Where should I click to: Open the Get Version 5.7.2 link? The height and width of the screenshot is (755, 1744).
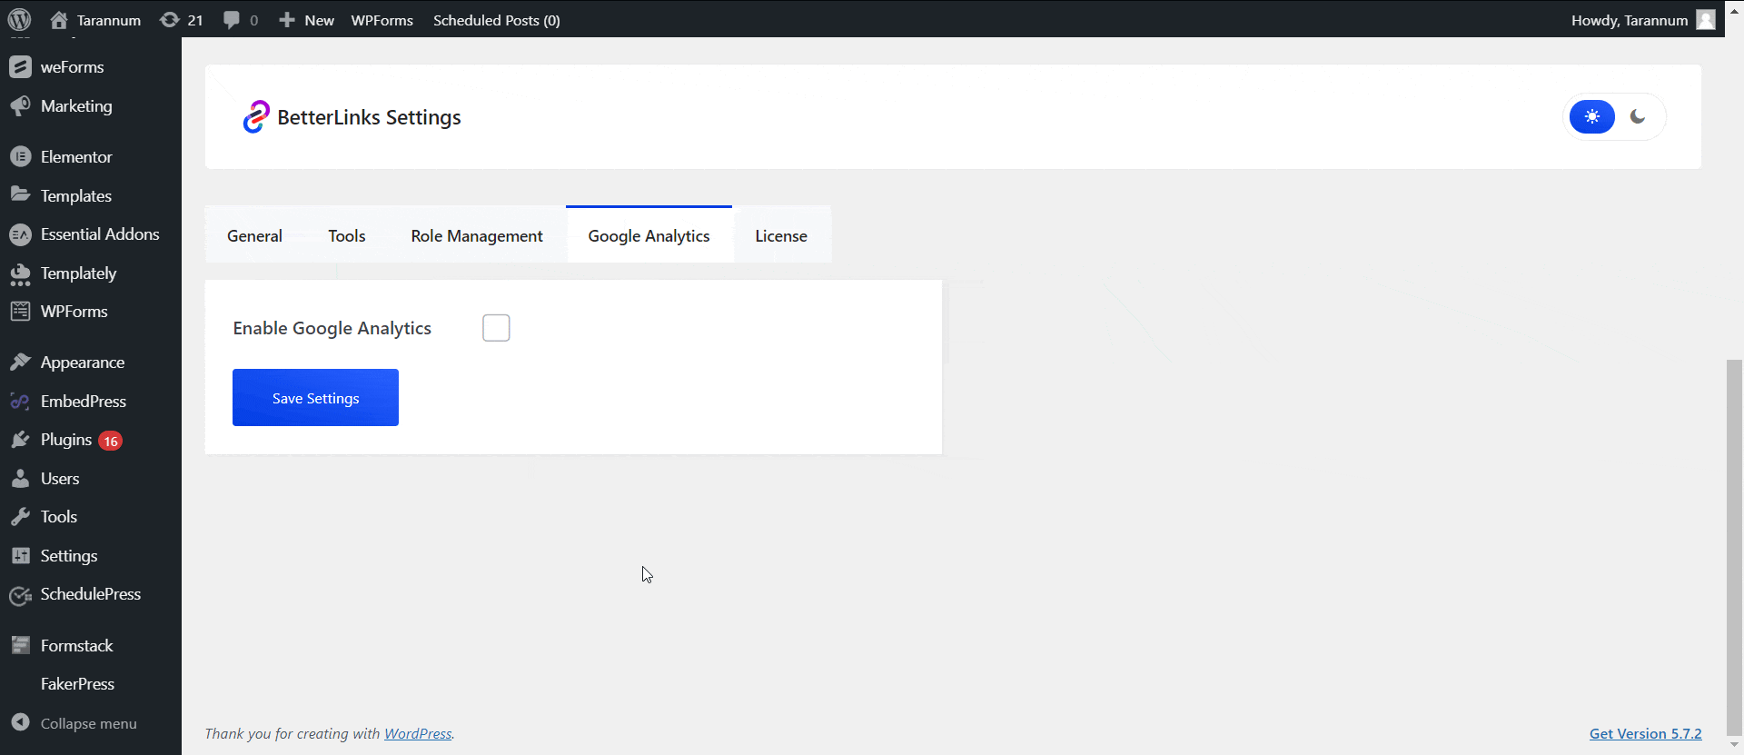coord(1645,733)
